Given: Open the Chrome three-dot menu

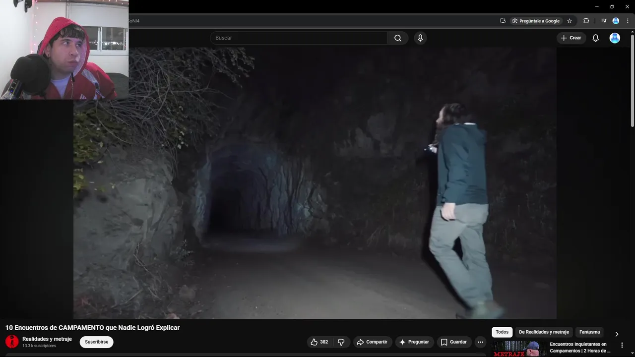Looking at the screenshot, I should click(x=628, y=21).
